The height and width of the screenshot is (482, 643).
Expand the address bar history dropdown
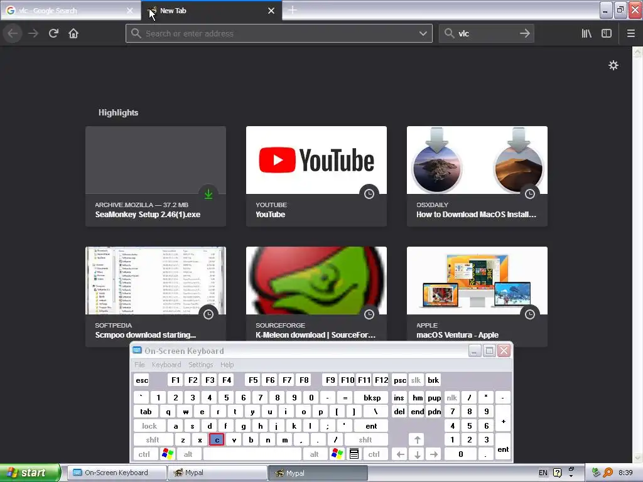point(423,33)
